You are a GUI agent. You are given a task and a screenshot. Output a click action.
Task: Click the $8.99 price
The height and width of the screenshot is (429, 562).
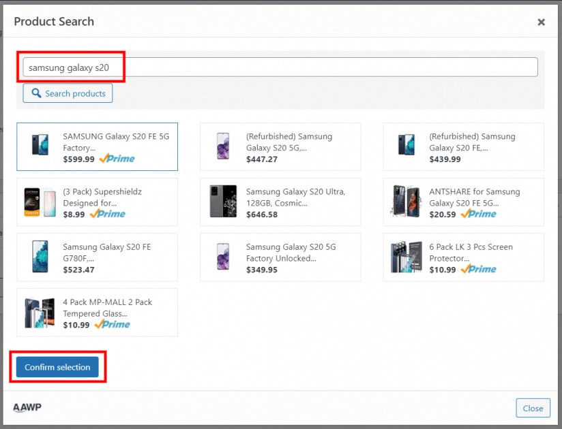point(74,214)
